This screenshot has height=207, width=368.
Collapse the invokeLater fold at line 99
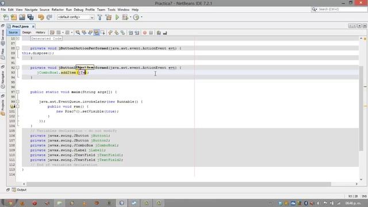pos(18,102)
